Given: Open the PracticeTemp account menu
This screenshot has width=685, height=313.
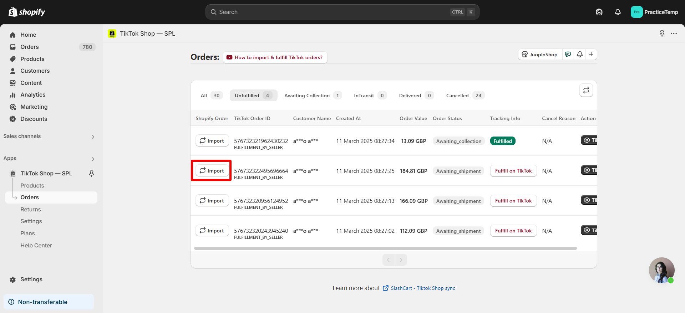Looking at the screenshot, I should tap(654, 12).
